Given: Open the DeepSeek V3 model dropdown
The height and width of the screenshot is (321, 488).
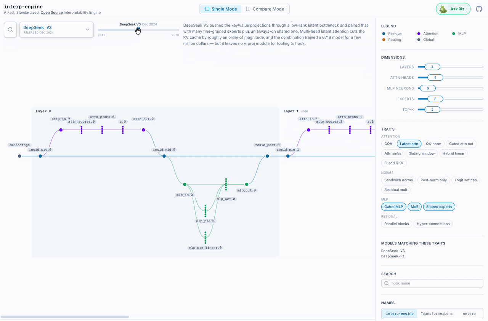Looking at the screenshot, I should point(56,29).
